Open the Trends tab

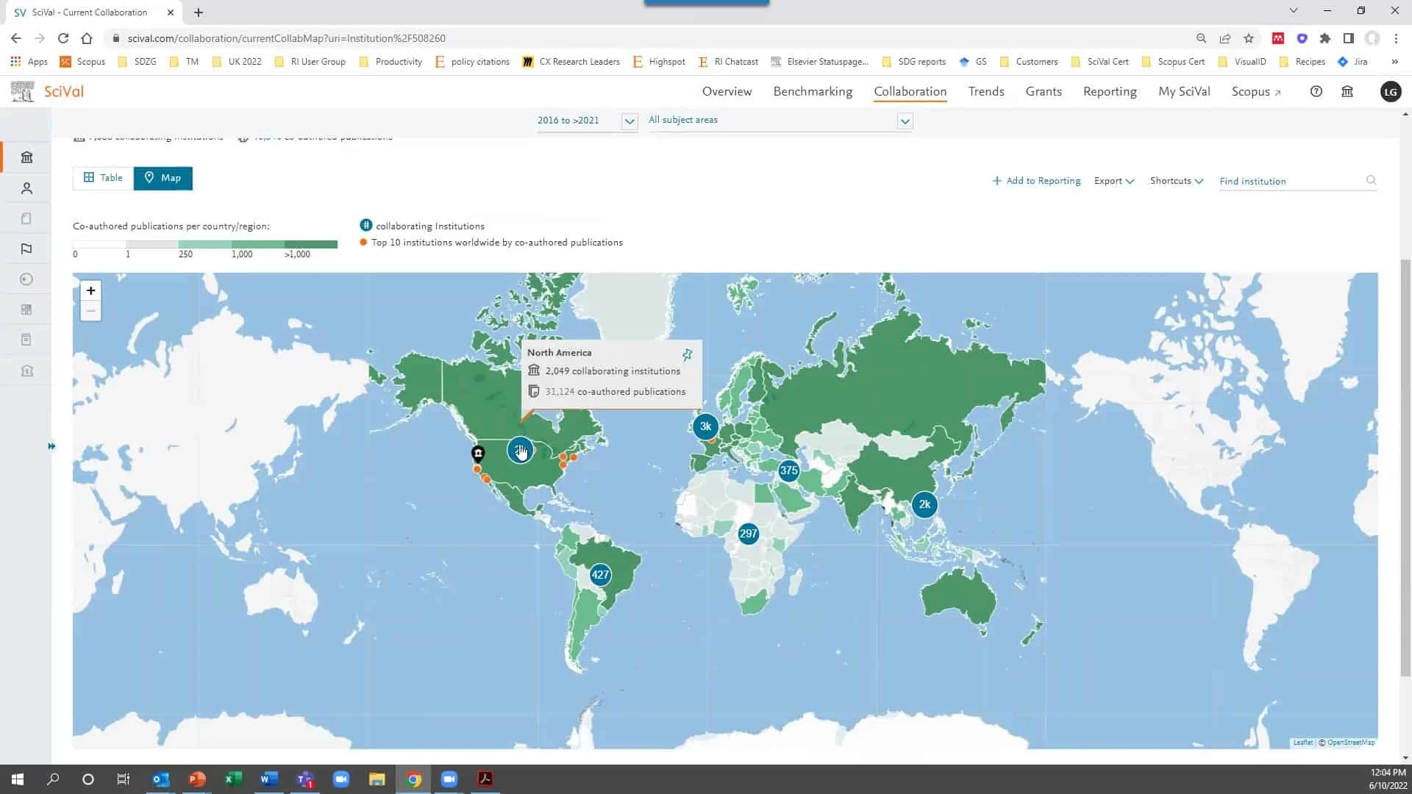click(x=985, y=92)
